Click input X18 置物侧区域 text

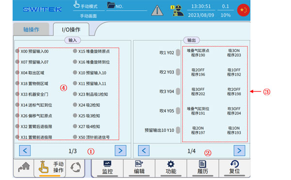(x=34, y=84)
